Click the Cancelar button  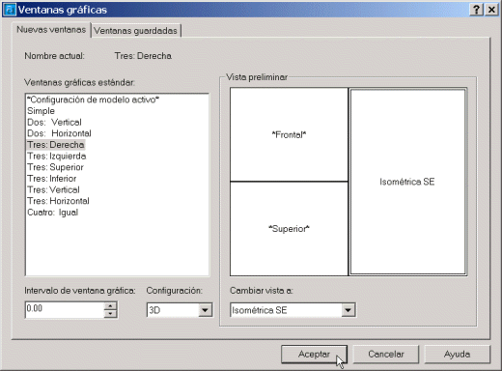click(386, 355)
